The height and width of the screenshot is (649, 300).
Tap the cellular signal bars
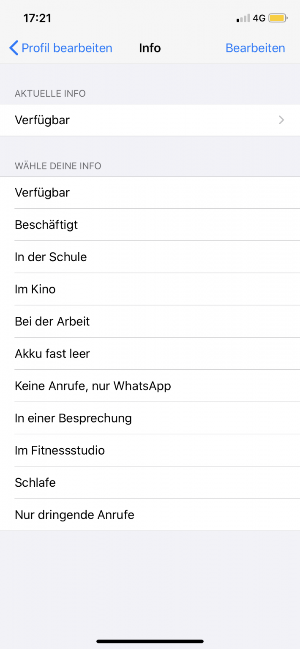[241, 18]
